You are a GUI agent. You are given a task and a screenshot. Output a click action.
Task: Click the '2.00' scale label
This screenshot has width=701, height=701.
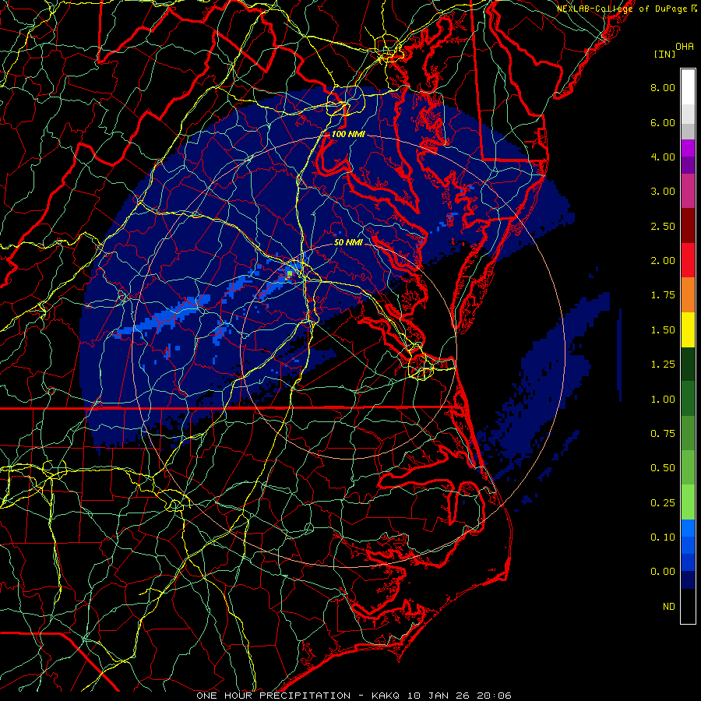663,261
